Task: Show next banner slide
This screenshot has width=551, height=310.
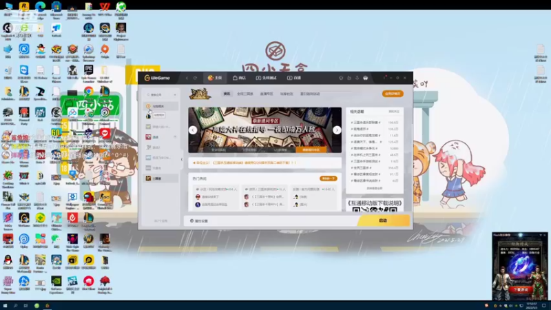Action: tap(337, 130)
